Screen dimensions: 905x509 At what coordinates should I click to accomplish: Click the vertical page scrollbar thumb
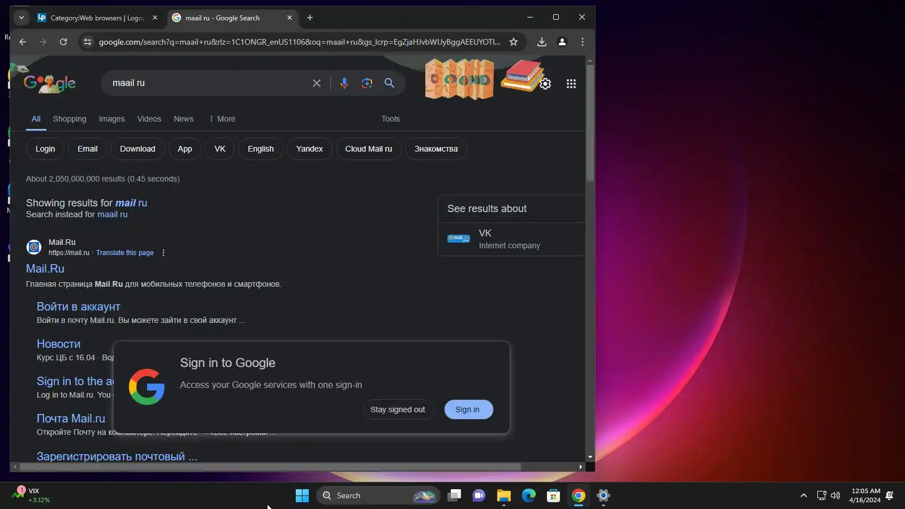(590, 123)
